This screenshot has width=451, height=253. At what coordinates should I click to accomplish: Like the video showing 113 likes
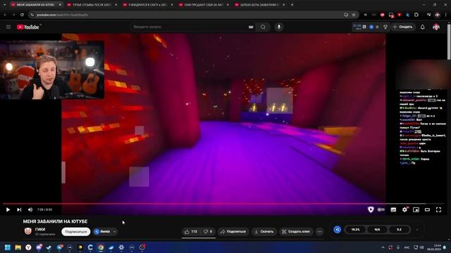pyautogui.click(x=191, y=231)
